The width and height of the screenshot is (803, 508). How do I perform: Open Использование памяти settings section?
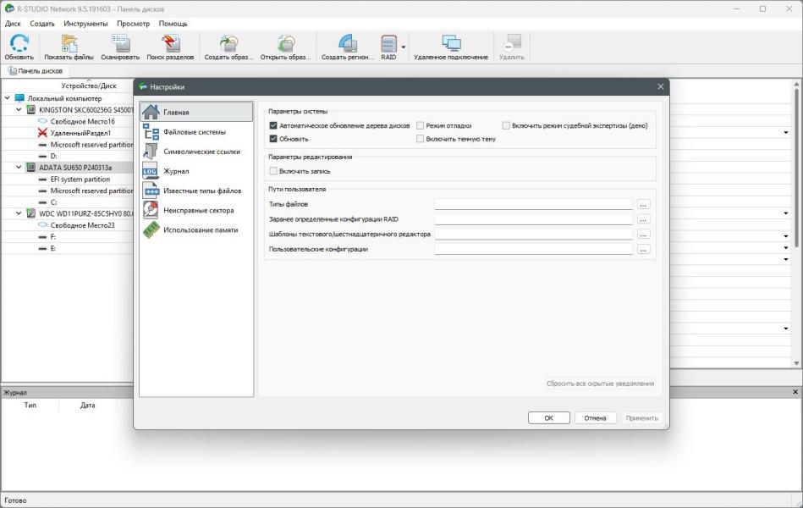tap(201, 229)
